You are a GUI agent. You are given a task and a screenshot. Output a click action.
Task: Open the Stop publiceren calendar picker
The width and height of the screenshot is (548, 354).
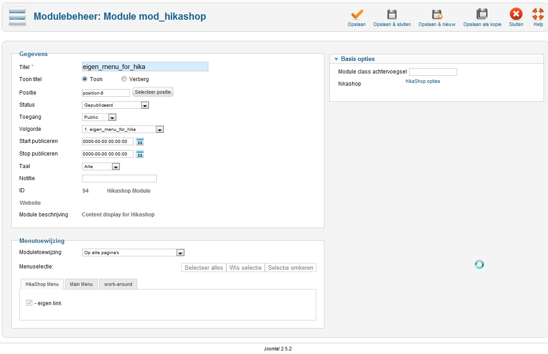point(140,154)
